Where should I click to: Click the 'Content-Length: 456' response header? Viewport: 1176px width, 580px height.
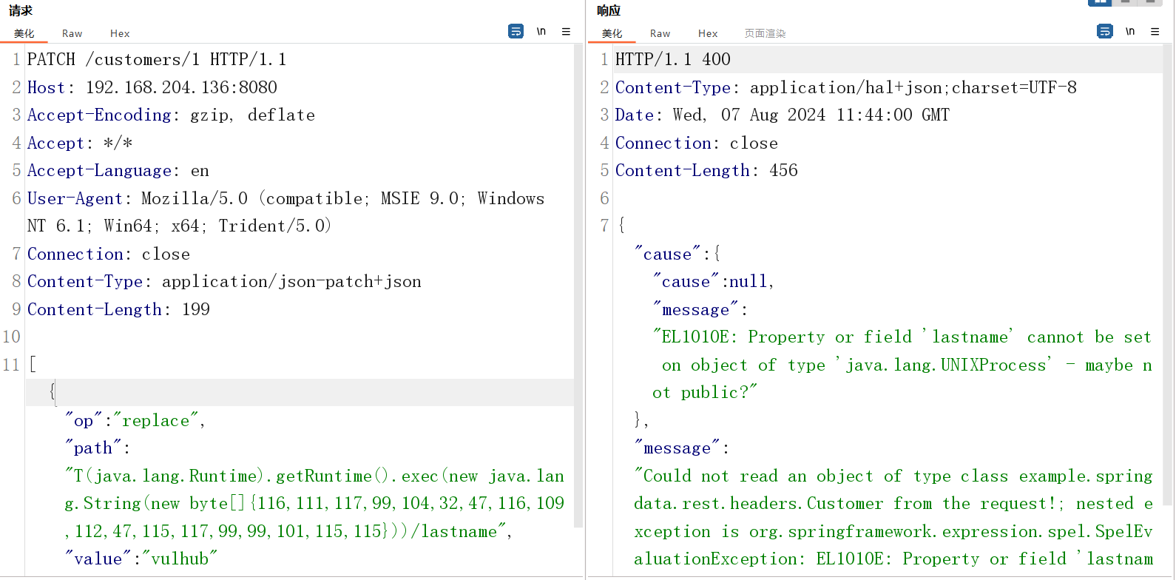click(706, 170)
